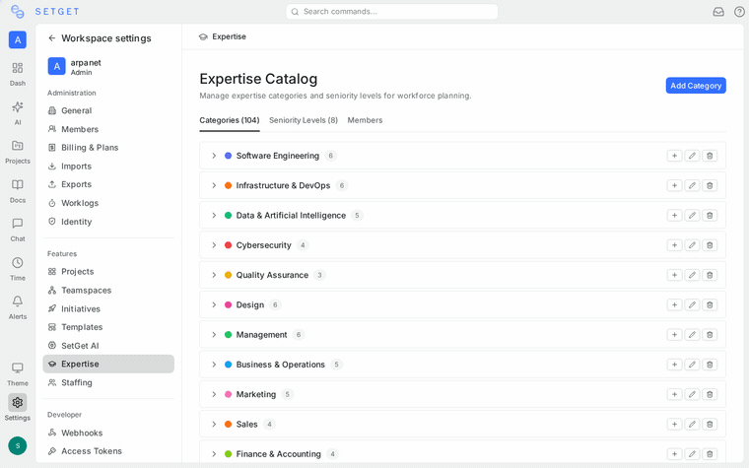The width and height of the screenshot is (749, 468).
Task: Open Teamspaces feature settings
Action: point(108,291)
